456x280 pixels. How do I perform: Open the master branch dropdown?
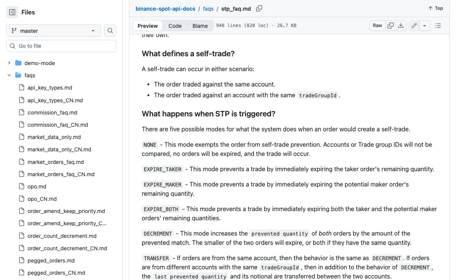[54, 31]
